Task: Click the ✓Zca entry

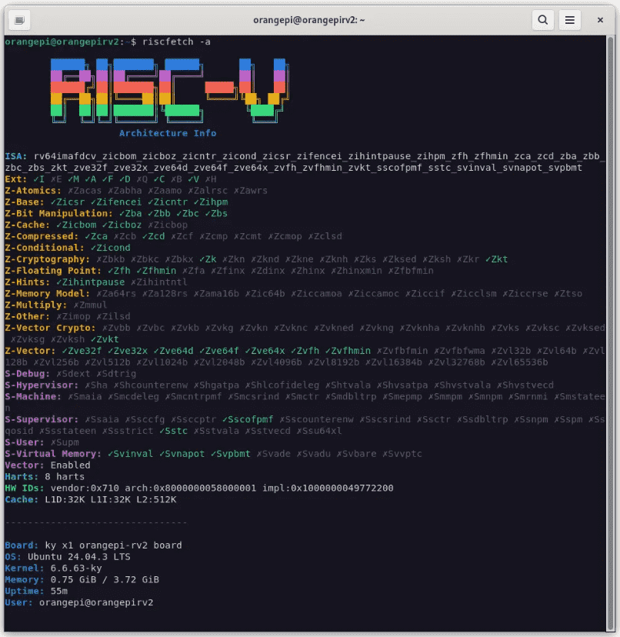Action: [x=96, y=236]
